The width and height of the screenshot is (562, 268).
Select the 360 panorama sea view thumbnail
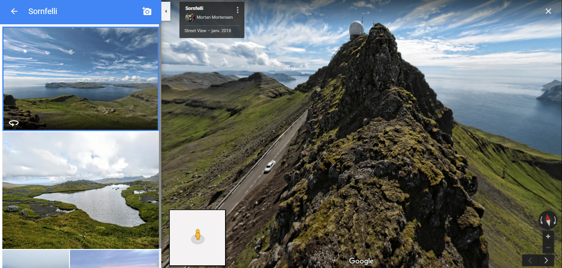pyautogui.click(x=80, y=79)
